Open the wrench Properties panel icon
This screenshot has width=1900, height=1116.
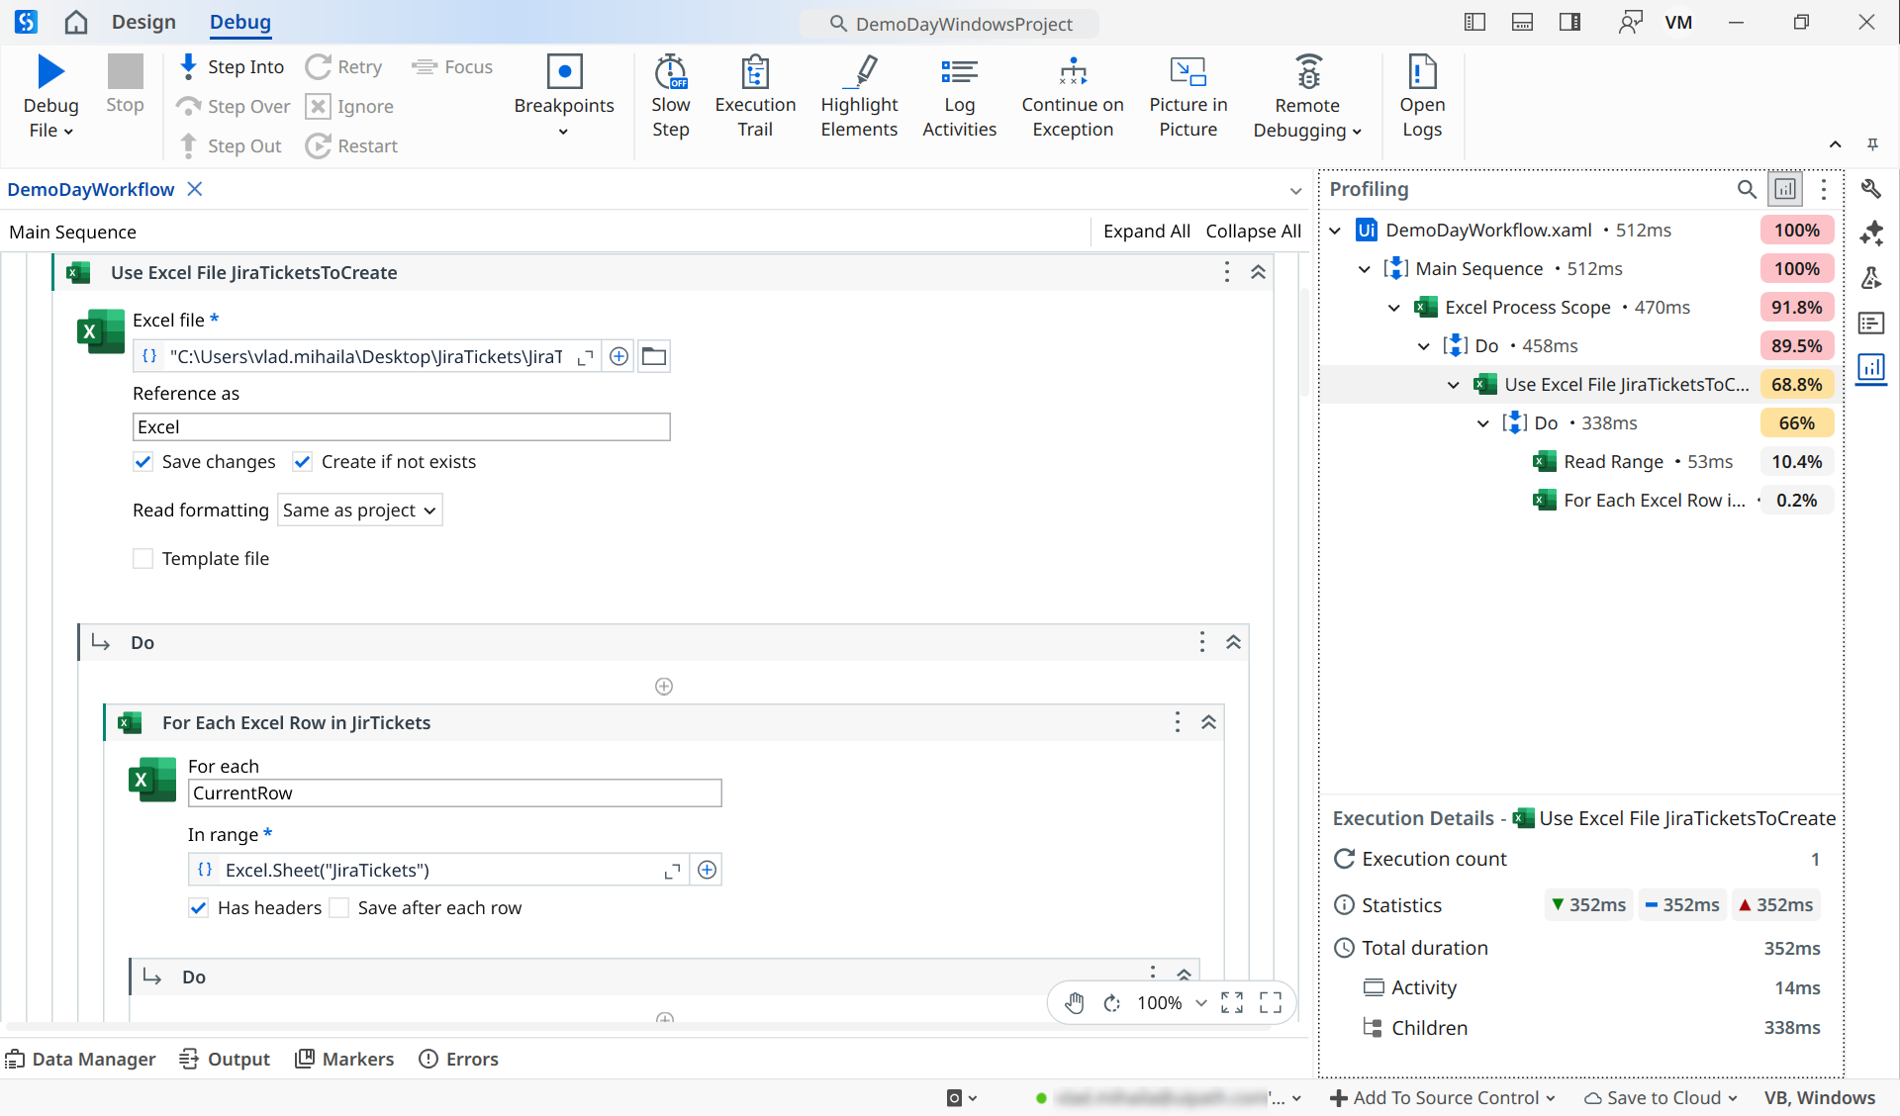tap(1871, 189)
